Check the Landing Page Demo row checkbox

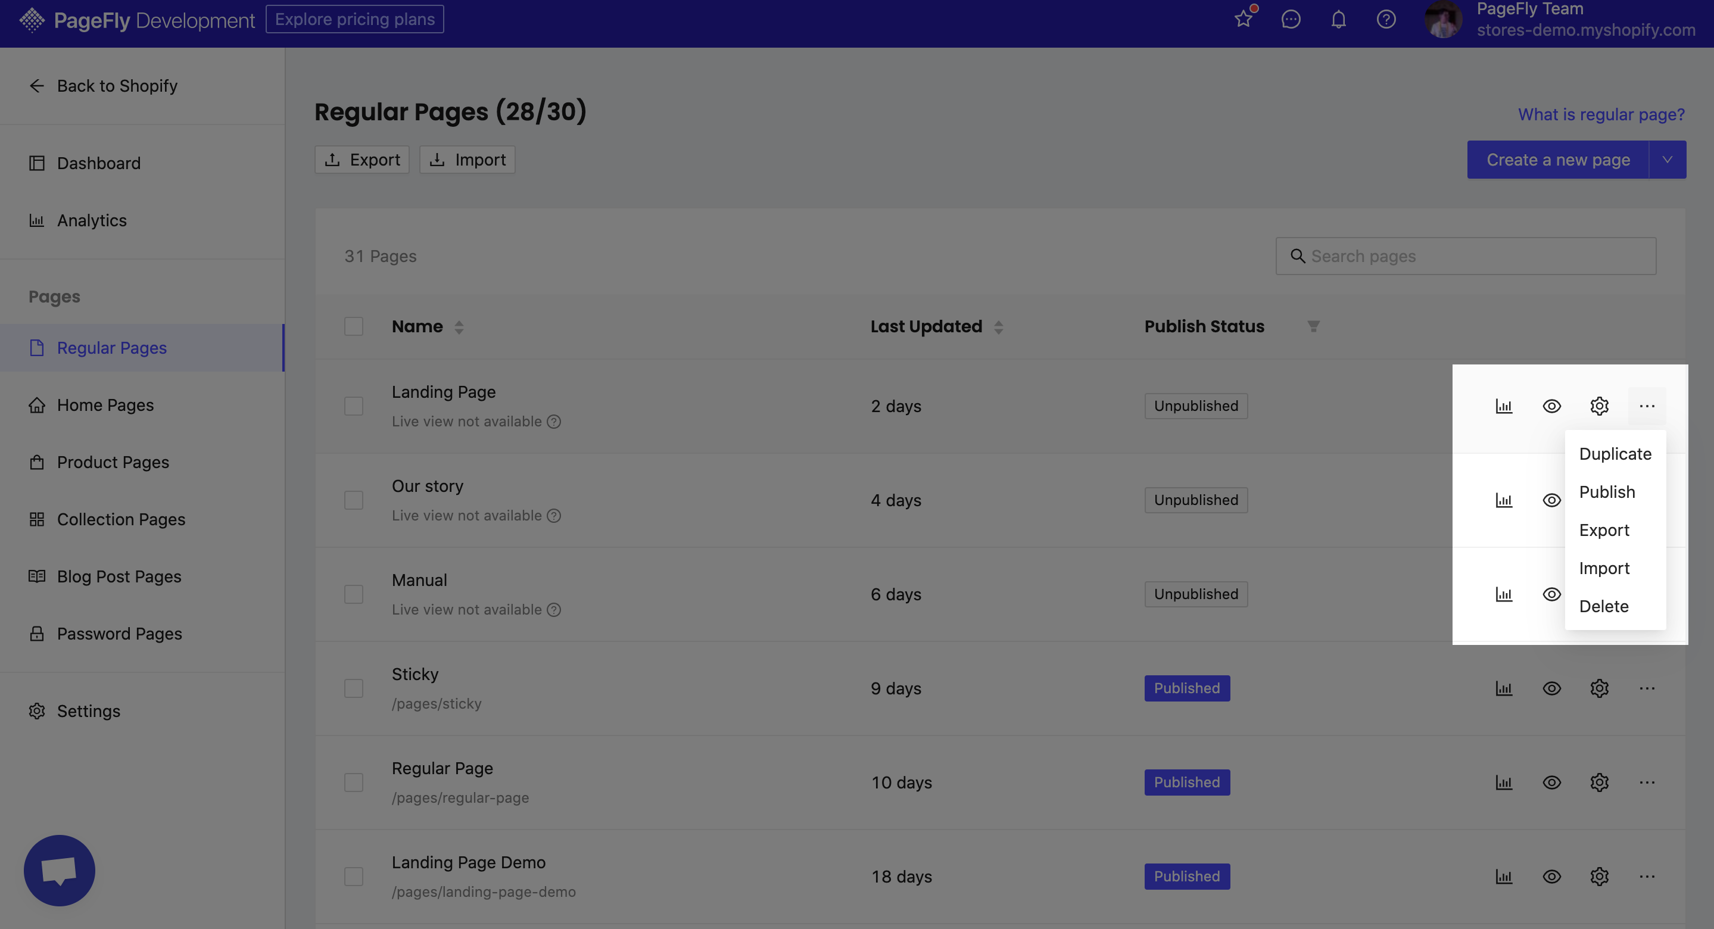coord(353,877)
